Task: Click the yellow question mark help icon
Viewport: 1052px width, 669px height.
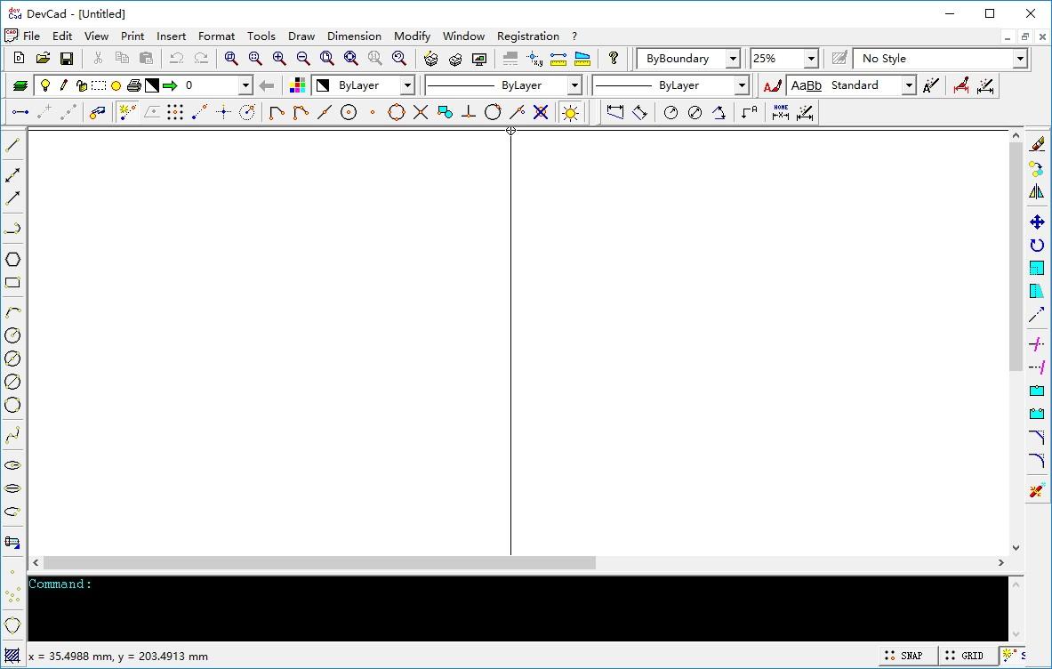Action: pyautogui.click(x=614, y=59)
